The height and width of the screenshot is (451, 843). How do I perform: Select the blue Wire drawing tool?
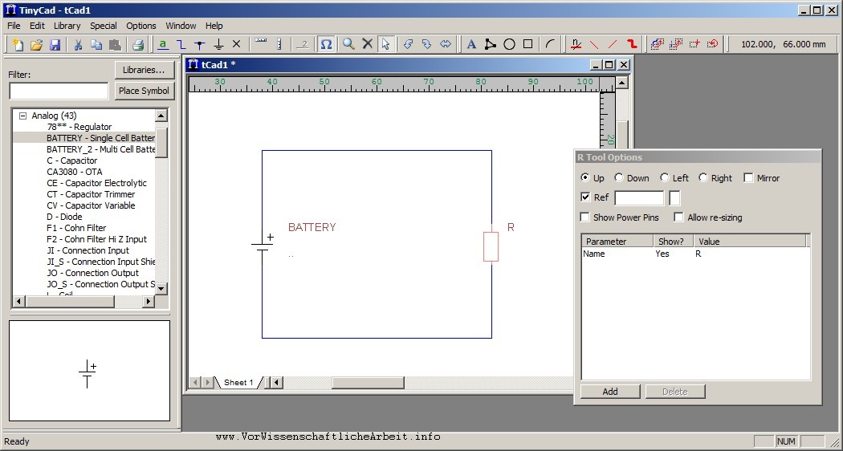(x=181, y=45)
